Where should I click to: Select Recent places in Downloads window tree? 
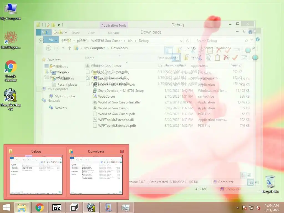coord(67,84)
